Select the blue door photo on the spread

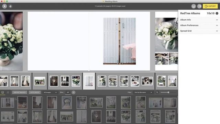click(x=119, y=41)
